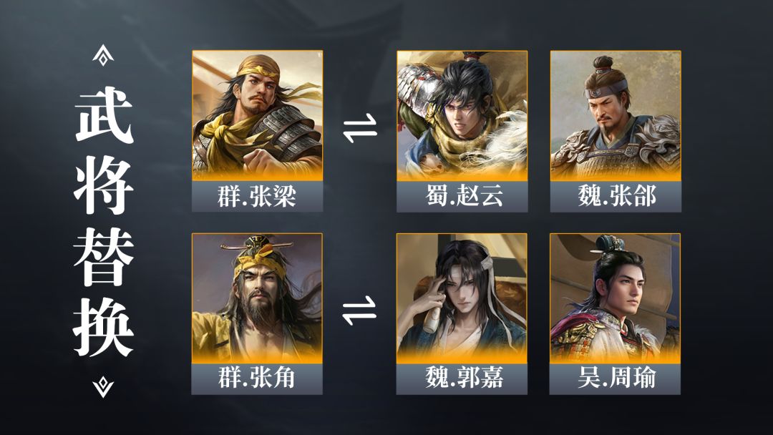Click the 武 character in the title
The height and width of the screenshot is (435, 773).
[104, 115]
